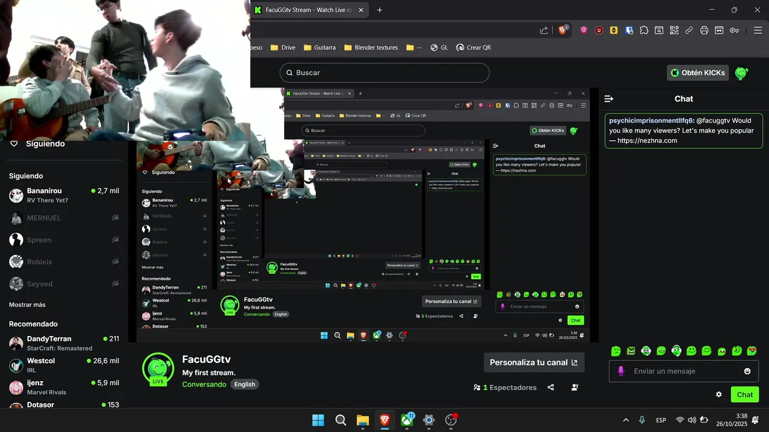The height and width of the screenshot is (432, 769).
Task: Open DandyTerran recommended channel
Action: click(x=64, y=343)
